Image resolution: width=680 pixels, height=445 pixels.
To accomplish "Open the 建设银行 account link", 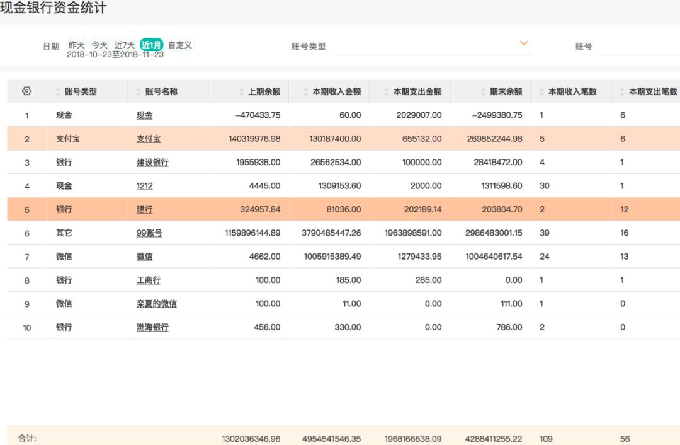I will [152, 162].
